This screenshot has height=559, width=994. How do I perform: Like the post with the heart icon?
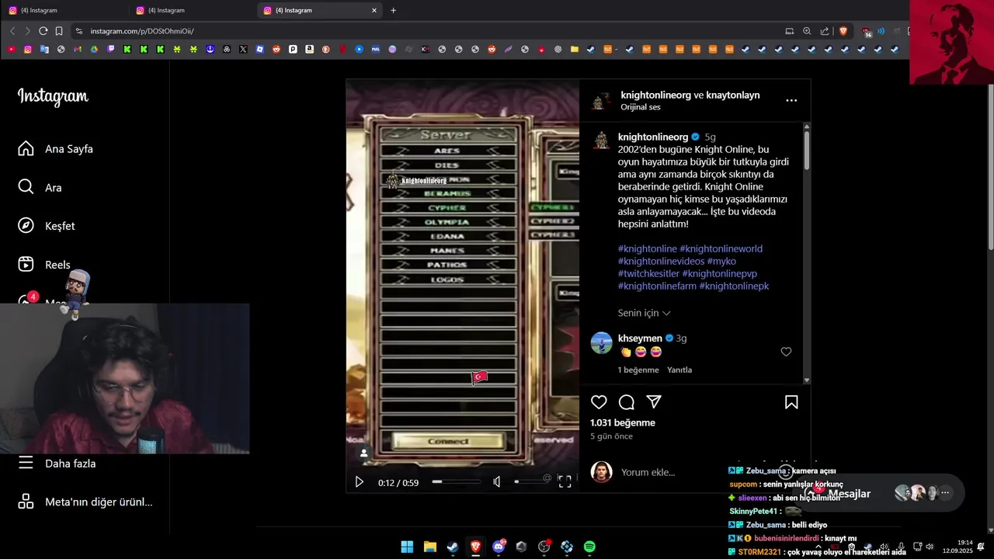point(599,402)
